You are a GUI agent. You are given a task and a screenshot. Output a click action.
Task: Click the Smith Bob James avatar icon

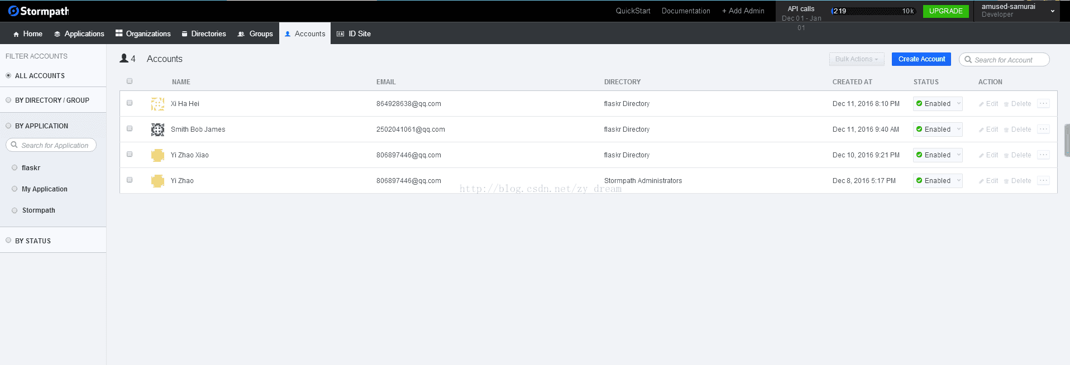pyautogui.click(x=158, y=129)
